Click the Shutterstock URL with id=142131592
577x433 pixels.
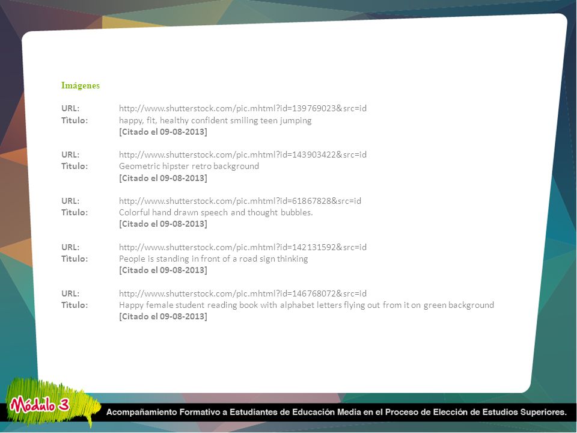click(242, 247)
